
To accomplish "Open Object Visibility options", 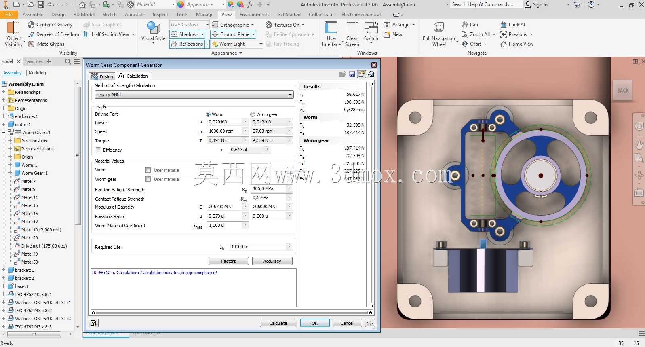I will coord(14,34).
